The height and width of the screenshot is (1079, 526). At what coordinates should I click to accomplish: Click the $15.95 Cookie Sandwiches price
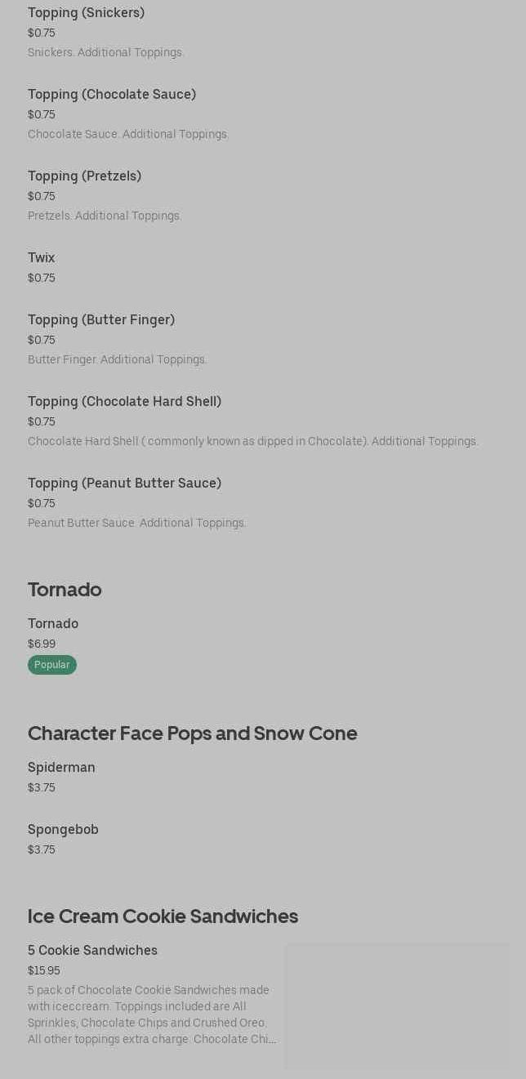(44, 971)
